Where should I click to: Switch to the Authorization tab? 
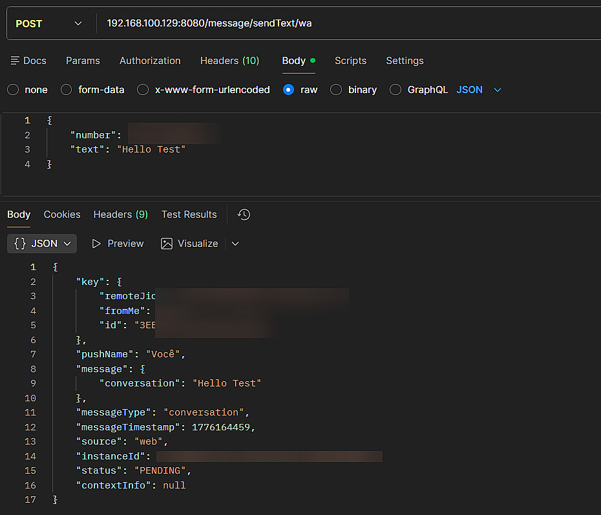coord(150,61)
